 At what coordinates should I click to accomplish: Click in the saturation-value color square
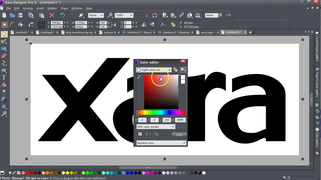coord(161,92)
